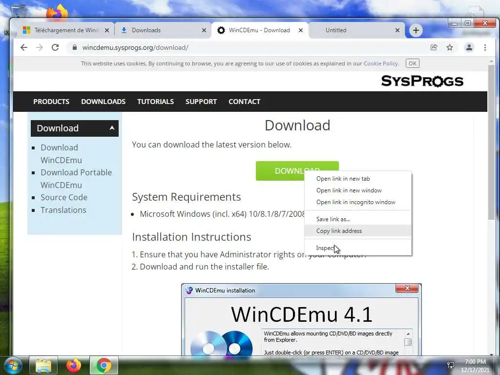This screenshot has height=375, width=500.
Task: Click the network tray icon
Action: 451,365
